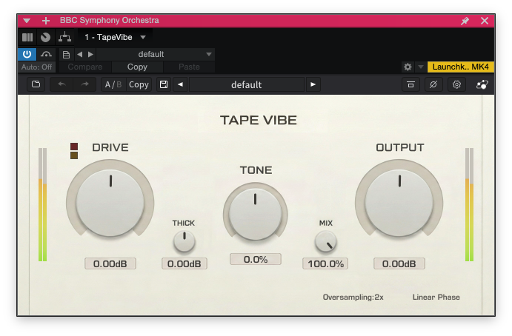Open the preset file document icon

(66, 55)
